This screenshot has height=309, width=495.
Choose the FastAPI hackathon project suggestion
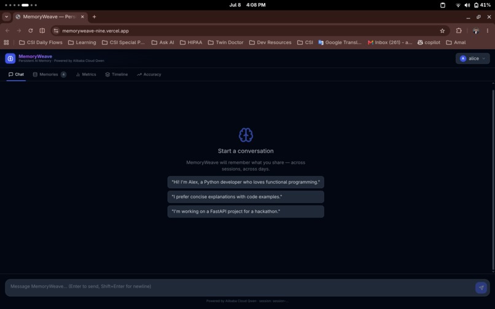246,212
